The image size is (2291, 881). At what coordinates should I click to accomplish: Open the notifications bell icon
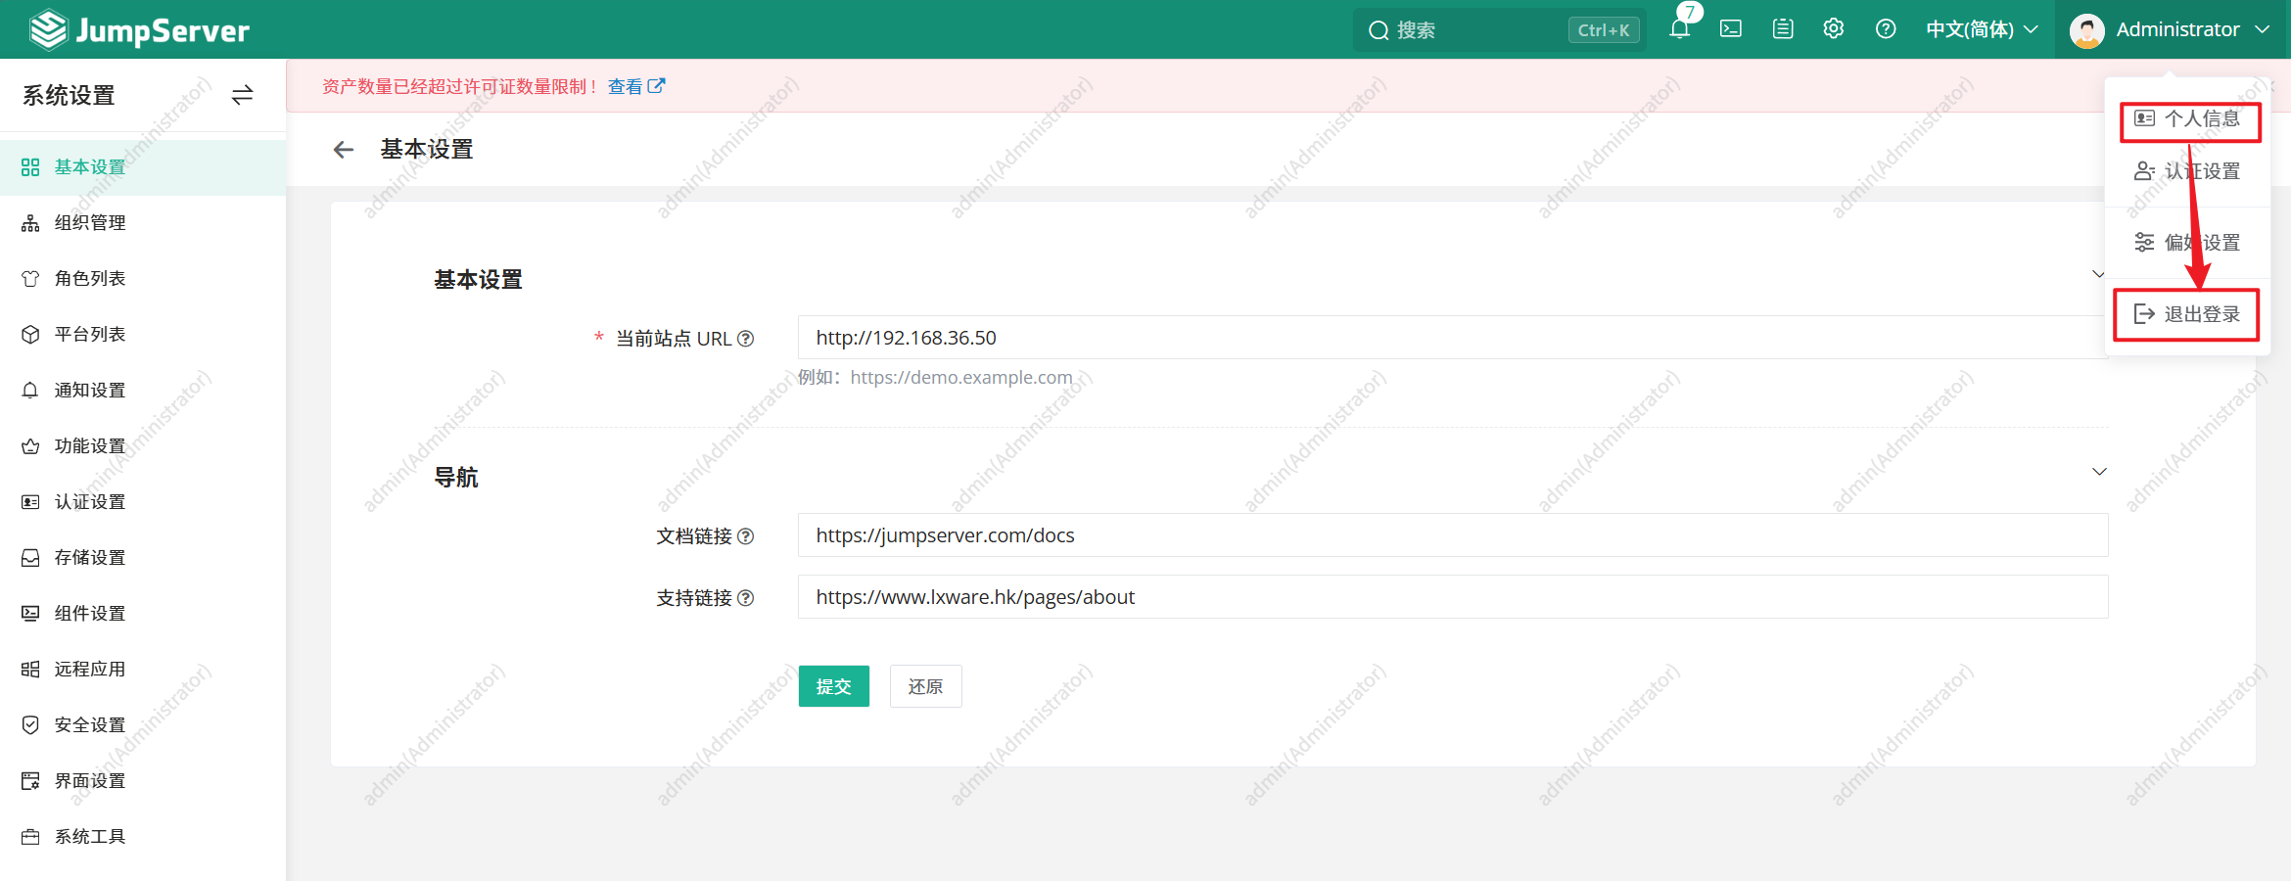coord(1680,29)
